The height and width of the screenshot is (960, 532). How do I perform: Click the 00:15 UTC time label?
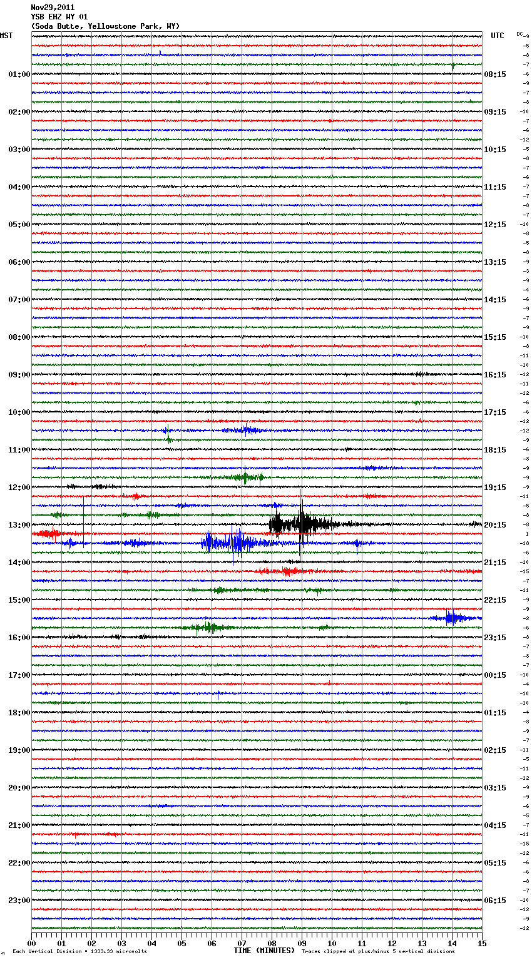[x=495, y=675]
